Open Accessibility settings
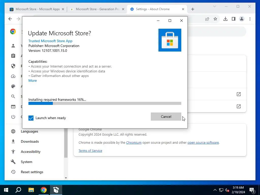The image size is (260, 195). [30, 152]
